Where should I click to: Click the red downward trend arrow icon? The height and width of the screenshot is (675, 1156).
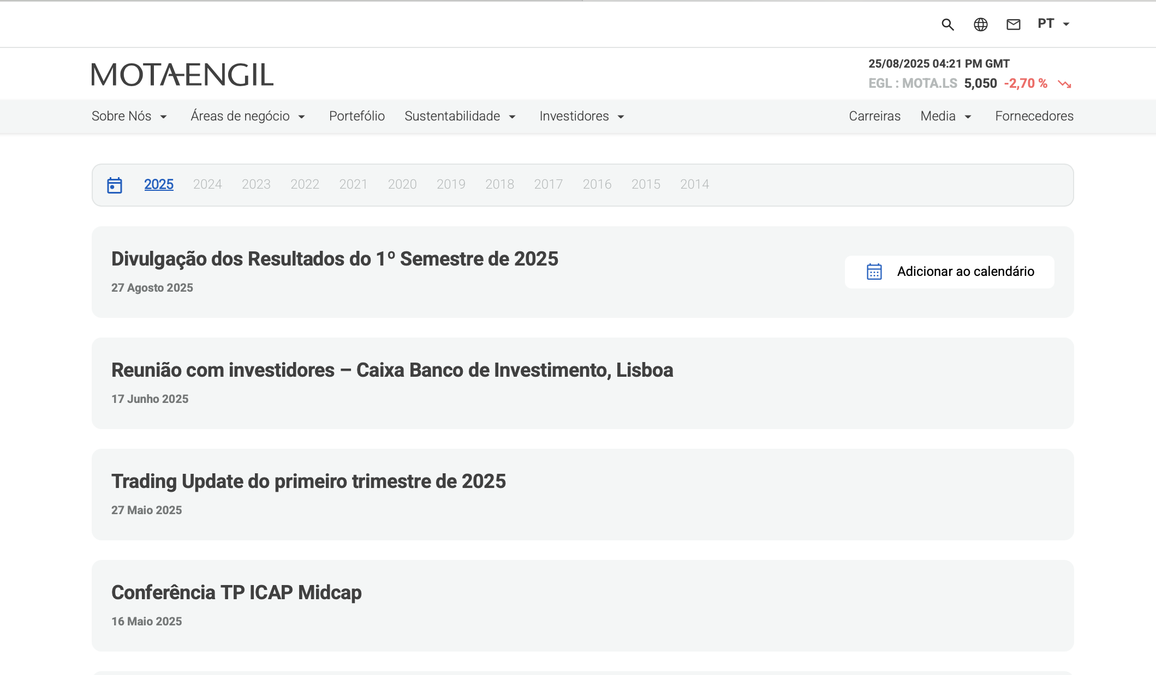pyautogui.click(x=1064, y=84)
